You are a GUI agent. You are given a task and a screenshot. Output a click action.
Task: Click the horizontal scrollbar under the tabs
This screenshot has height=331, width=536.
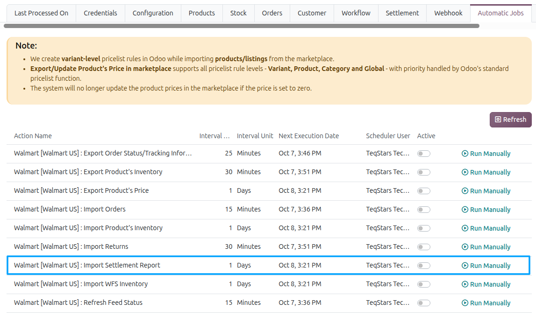241,26
